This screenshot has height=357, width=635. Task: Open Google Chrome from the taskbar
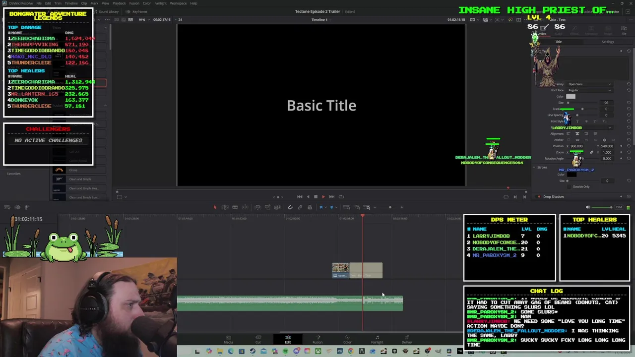pos(350,352)
